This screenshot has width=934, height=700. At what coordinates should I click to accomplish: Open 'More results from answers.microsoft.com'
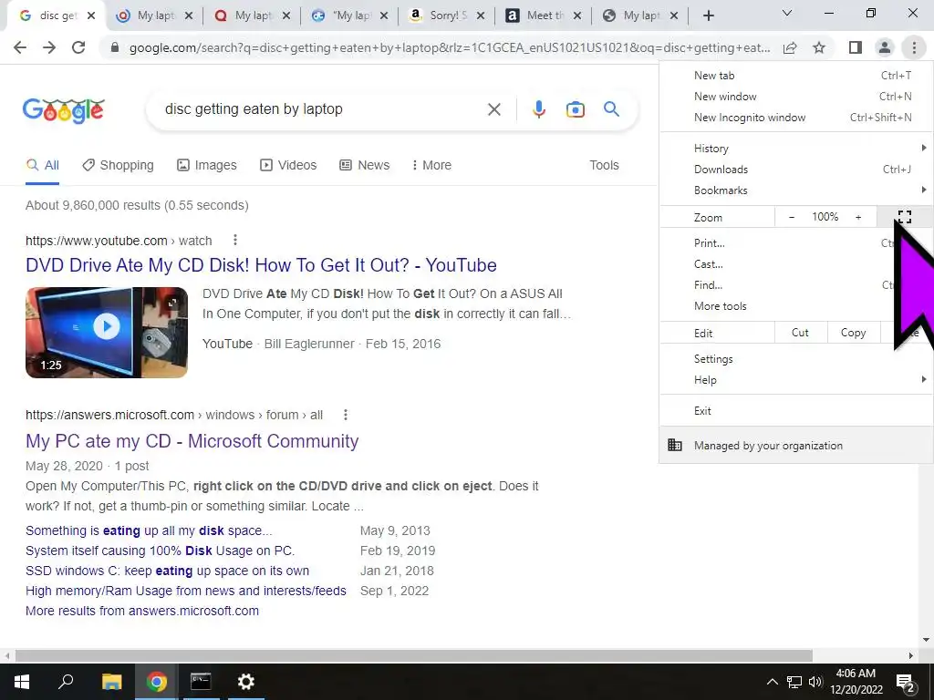pyautogui.click(x=142, y=611)
